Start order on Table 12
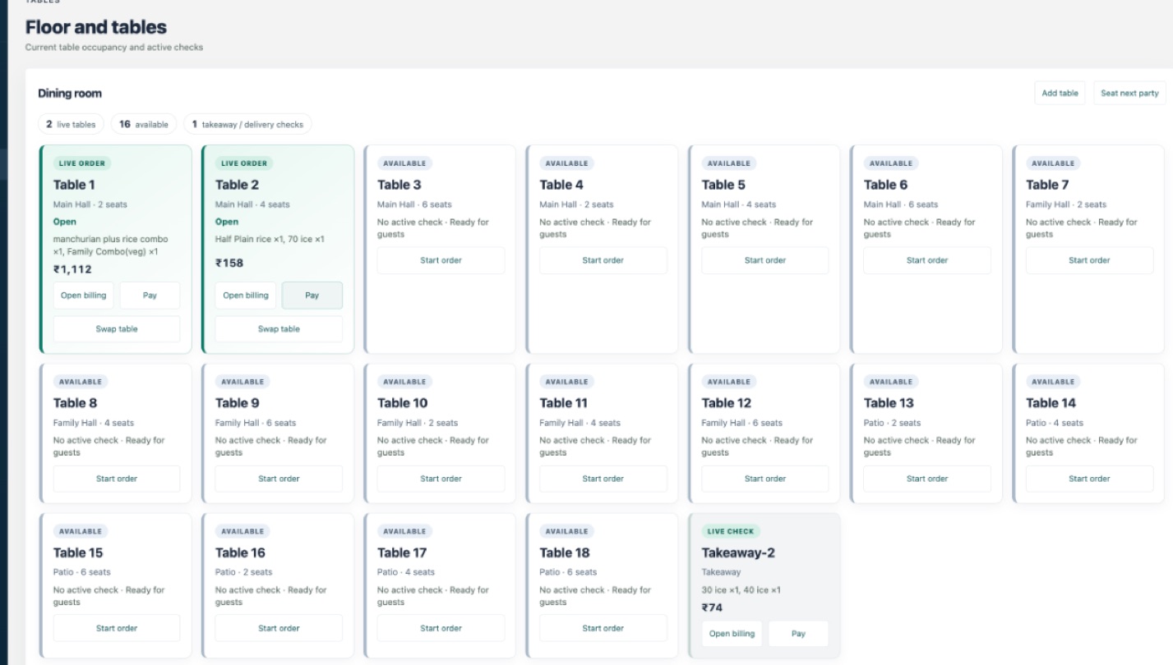 coord(765,479)
